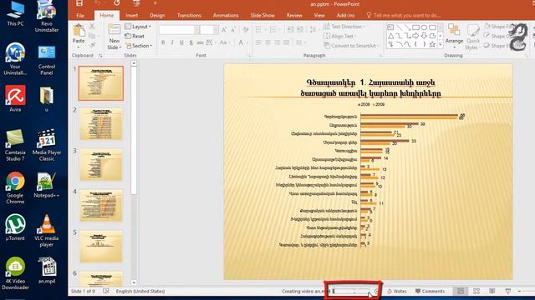This screenshot has width=535, height=300.
Task: Switch to the Transitions tab
Action: click(189, 16)
